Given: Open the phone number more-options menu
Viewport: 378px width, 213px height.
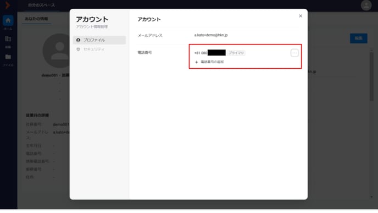Looking at the screenshot, I should (294, 53).
